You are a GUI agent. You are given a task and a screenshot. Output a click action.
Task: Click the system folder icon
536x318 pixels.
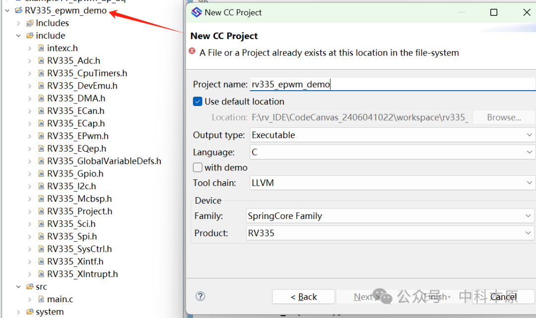pyautogui.click(x=30, y=312)
